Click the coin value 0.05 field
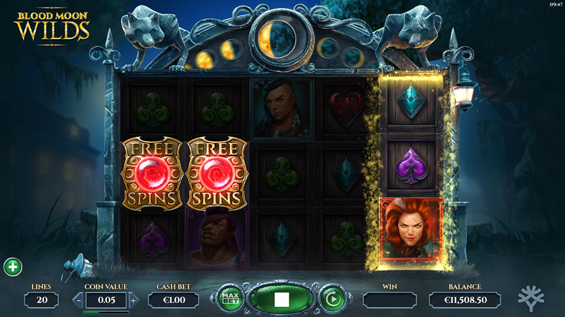Screen dimensions: 565x317 [x=106, y=300]
